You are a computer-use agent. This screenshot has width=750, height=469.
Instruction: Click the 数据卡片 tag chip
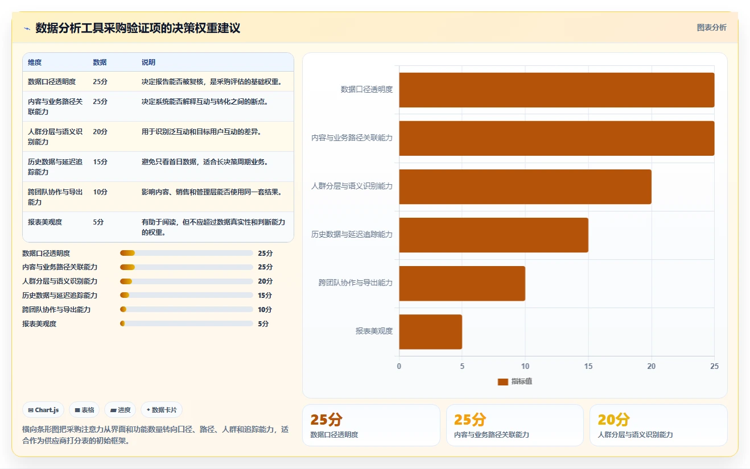click(x=162, y=410)
